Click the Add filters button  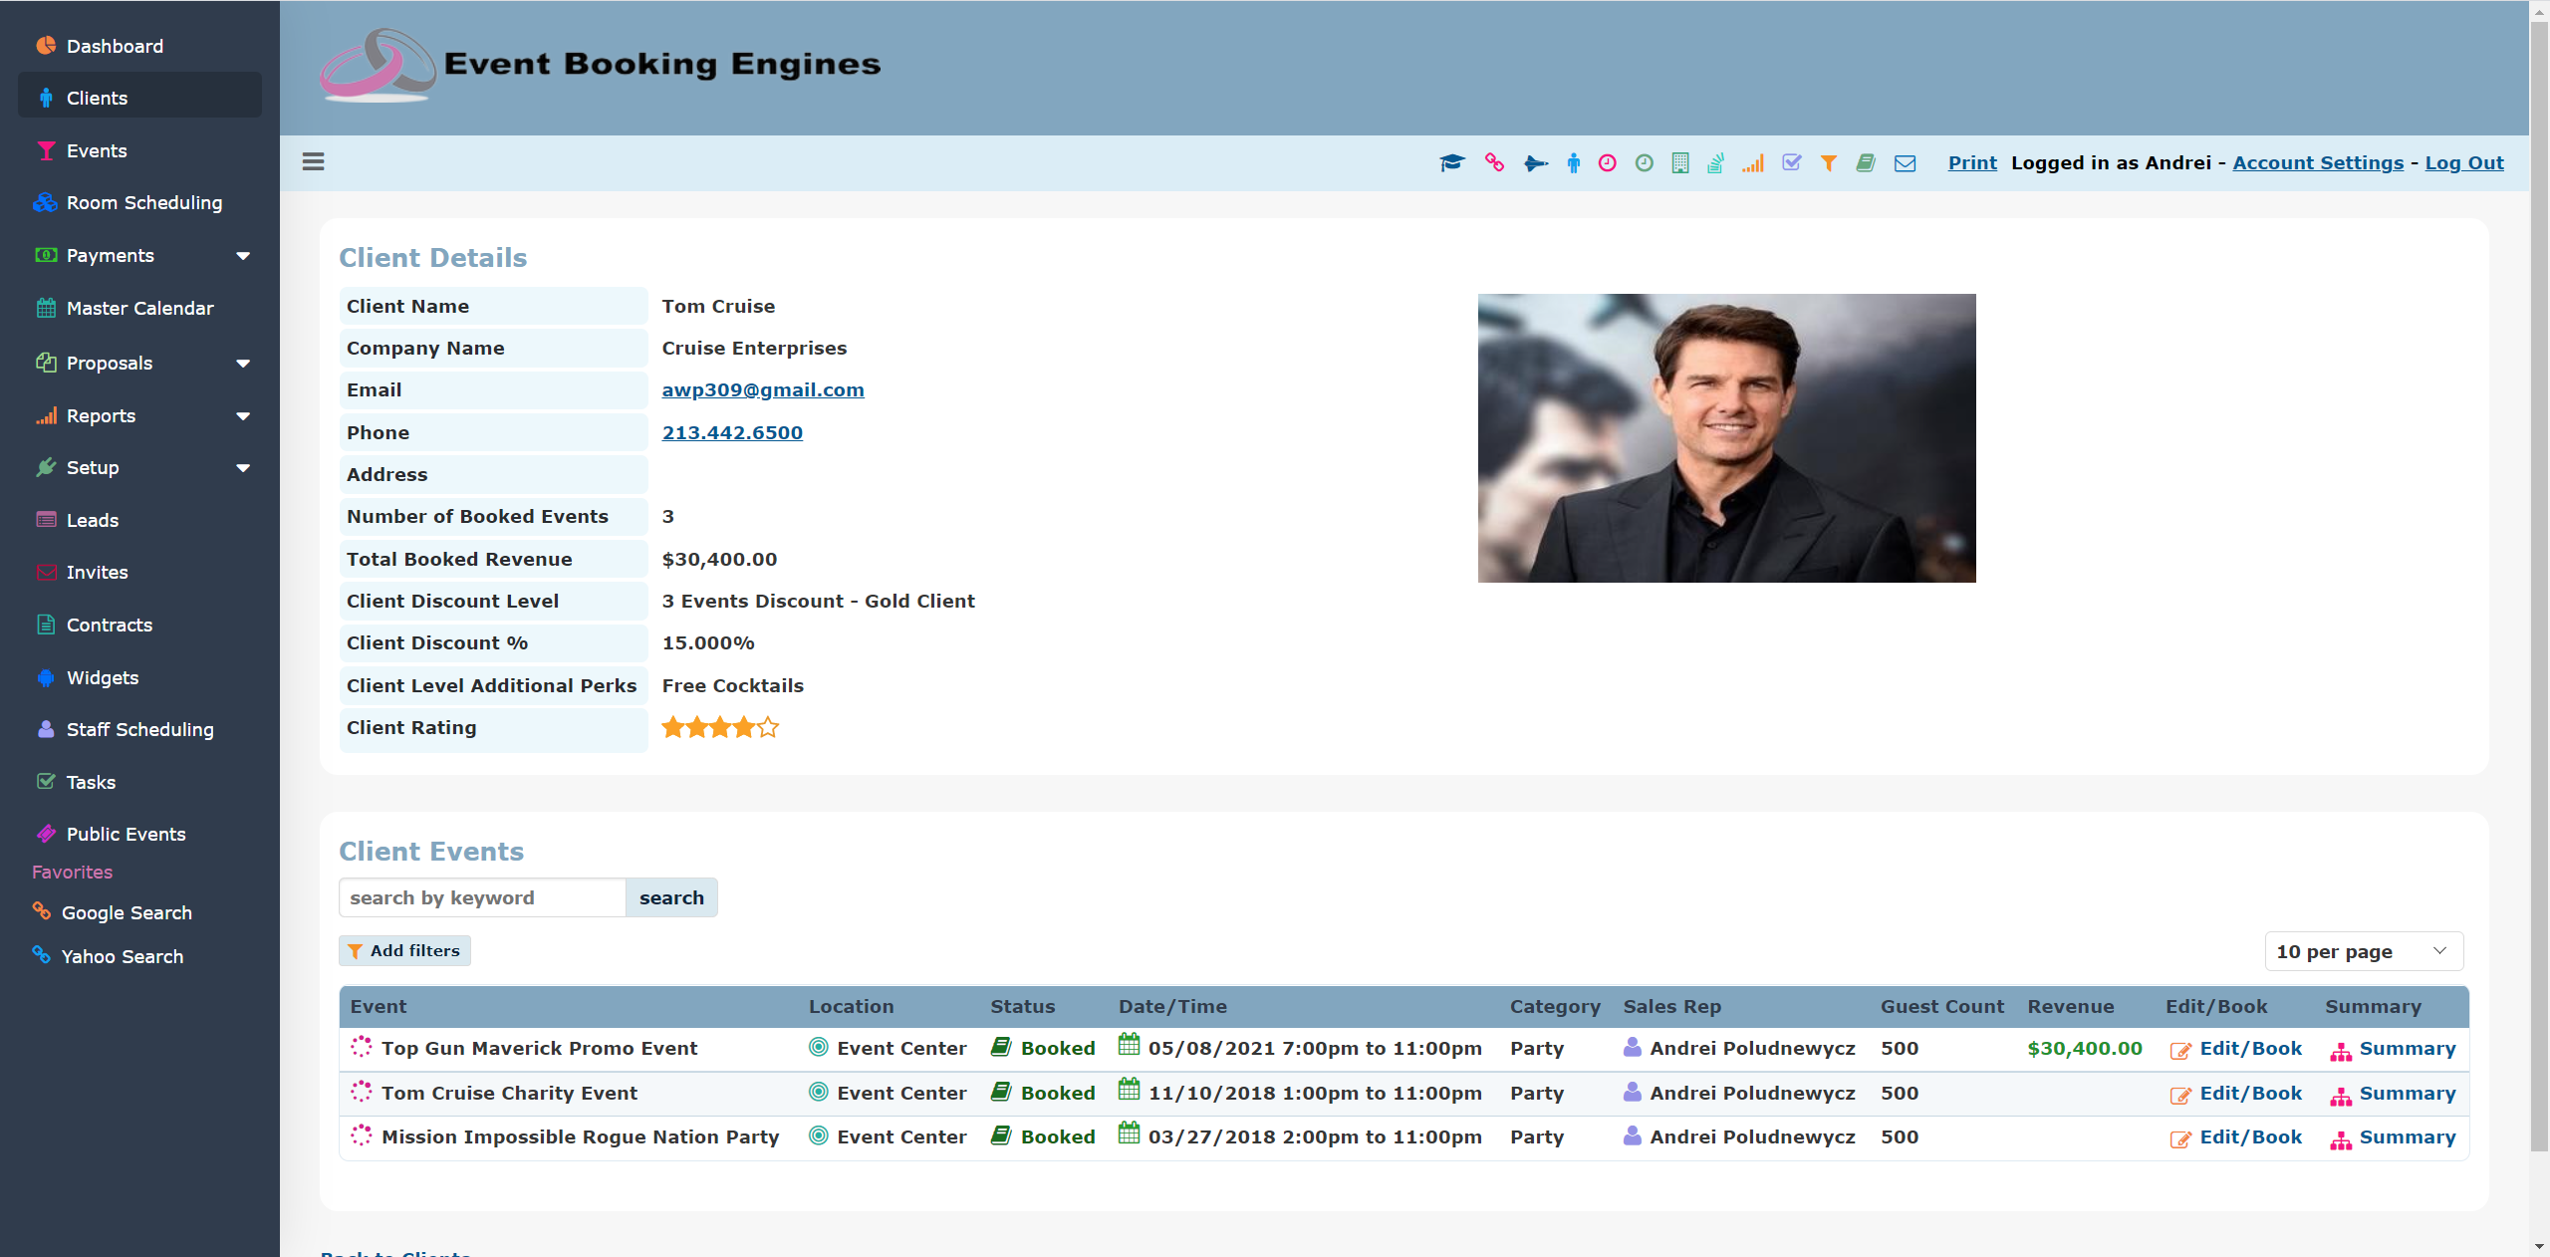coord(404,951)
